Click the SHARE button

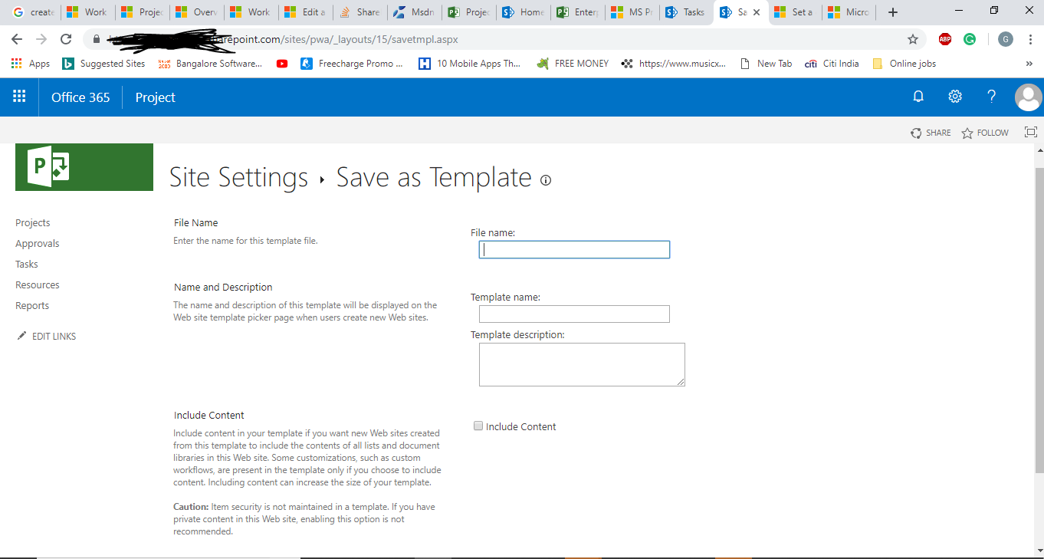(931, 133)
